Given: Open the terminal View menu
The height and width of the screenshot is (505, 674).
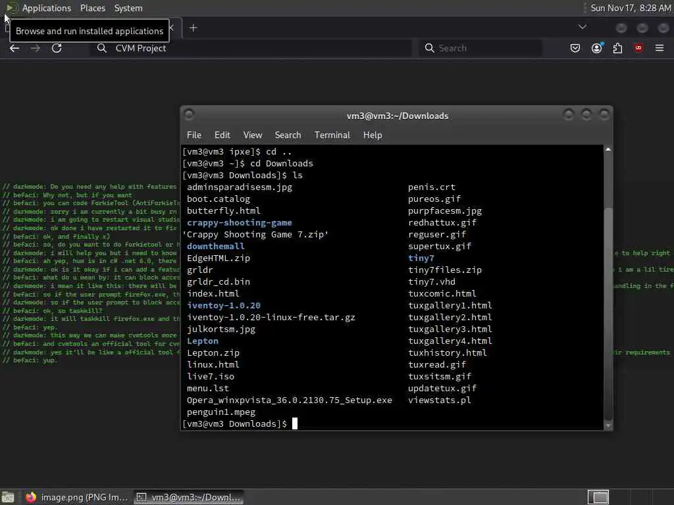Looking at the screenshot, I should click(253, 135).
